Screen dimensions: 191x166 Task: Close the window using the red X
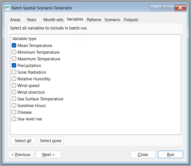click(x=180, y=8)
